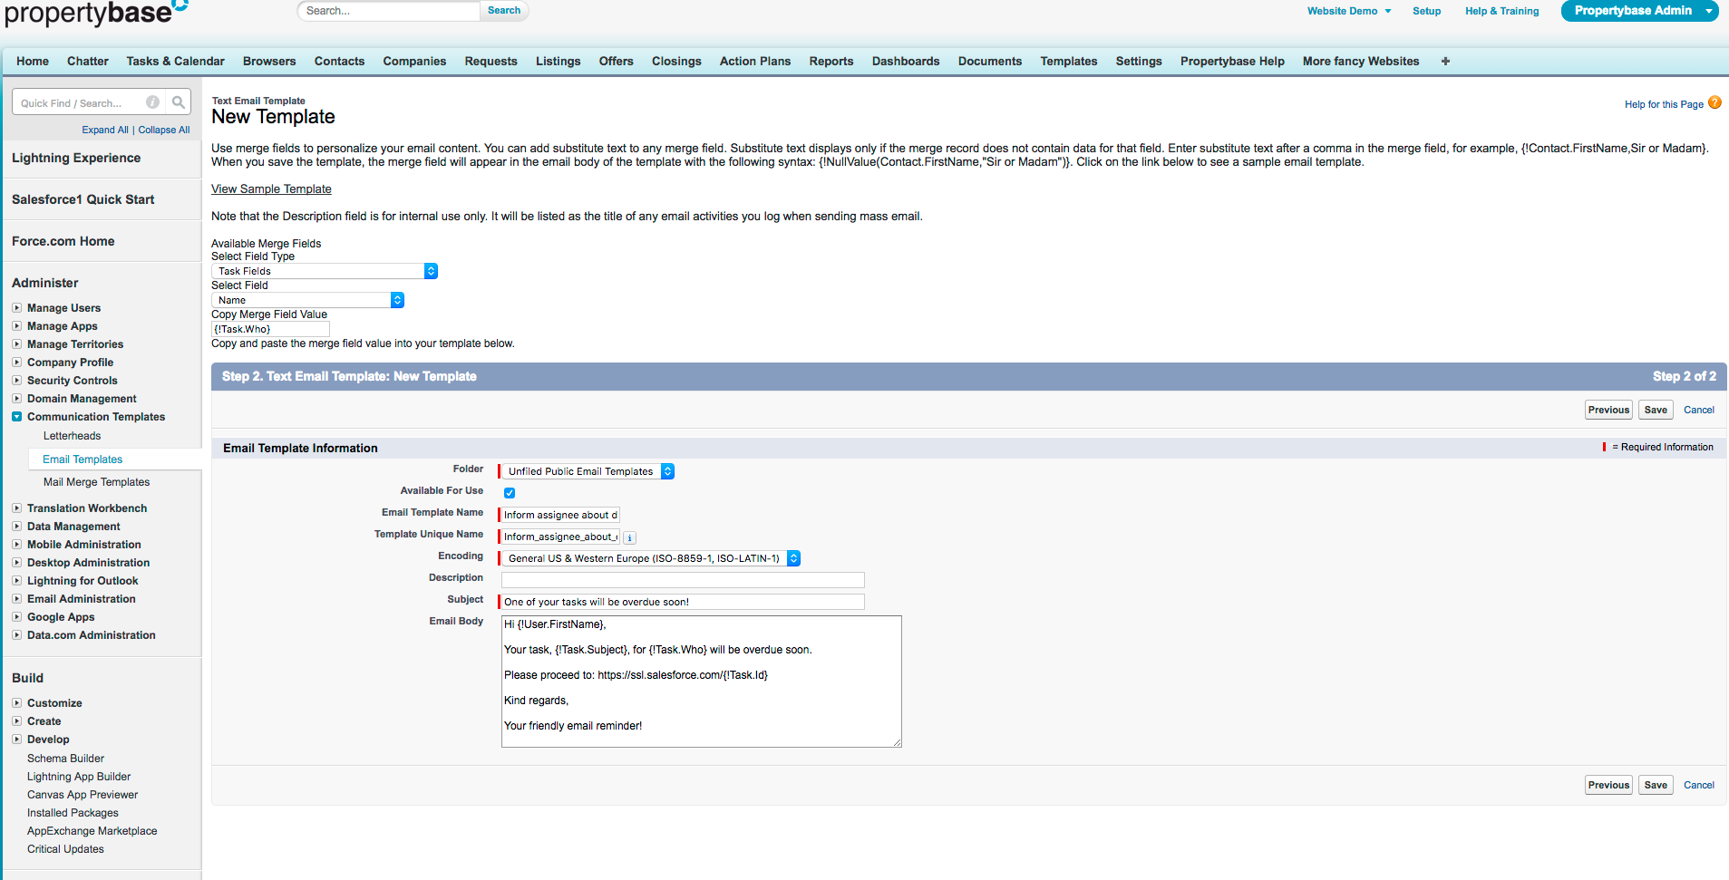
Task: Click the Email Template Name field
Action: tap(560, 515)
